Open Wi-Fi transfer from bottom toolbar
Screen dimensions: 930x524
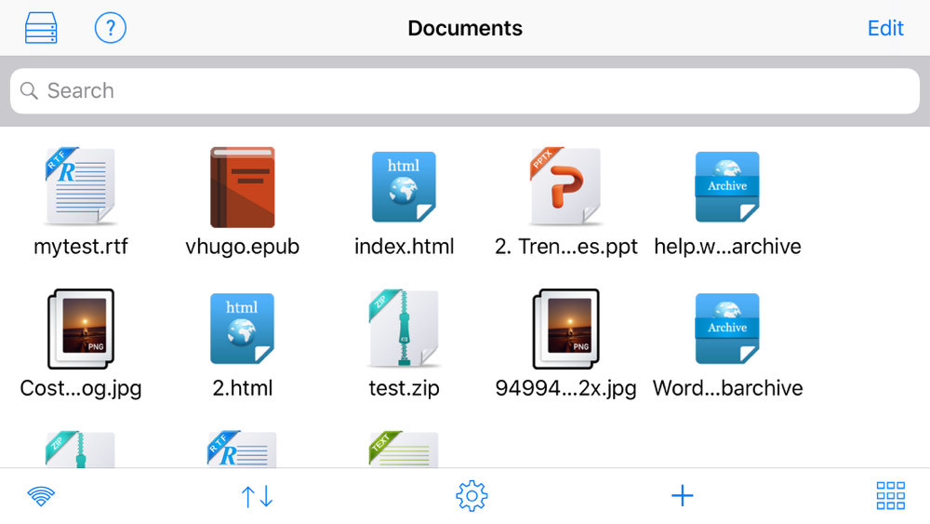pyautogui.click(x=41, y=496)
